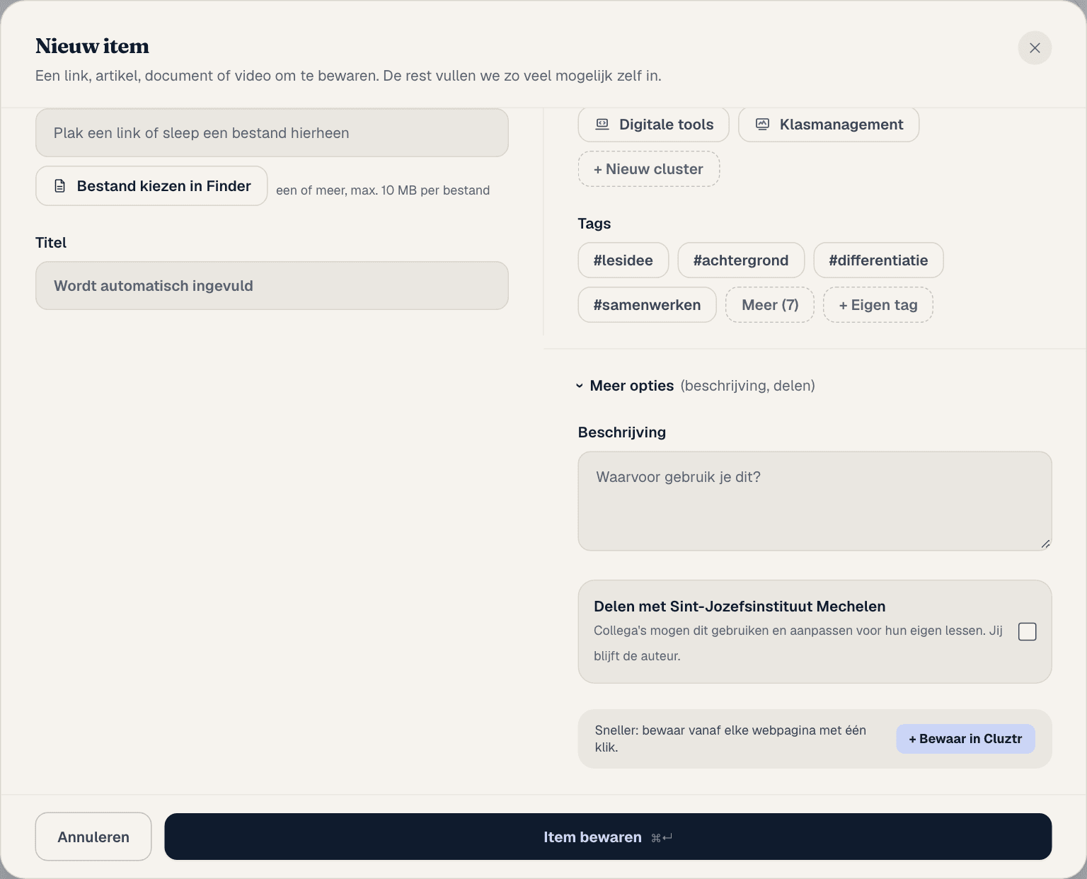Expand more tags with Meer (7)
Image resolution: width=1087 pixels, height=879 pixels.
point(770,305)
